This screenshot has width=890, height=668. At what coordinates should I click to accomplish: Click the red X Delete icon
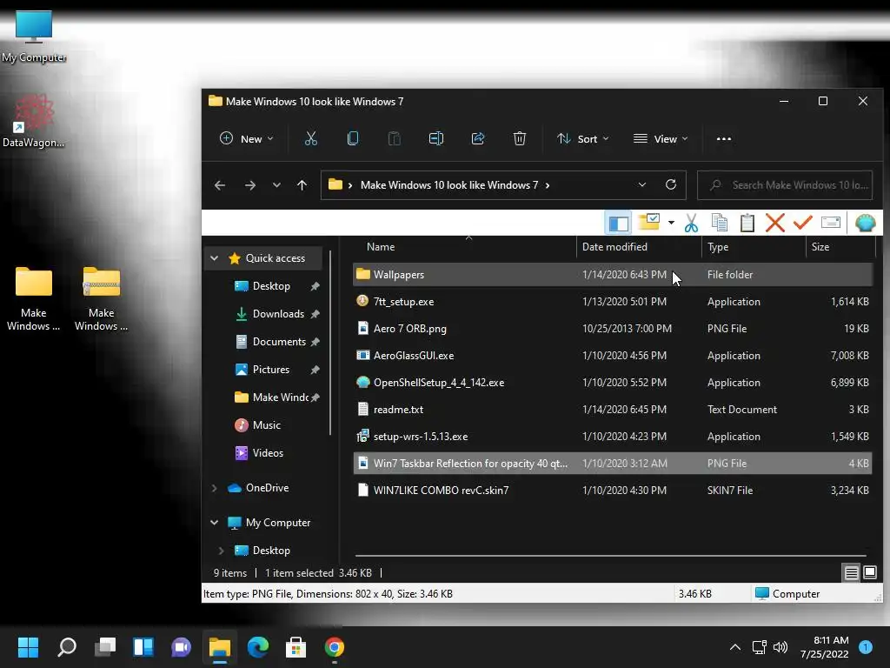pyautogui.click(x=774, y=224)
